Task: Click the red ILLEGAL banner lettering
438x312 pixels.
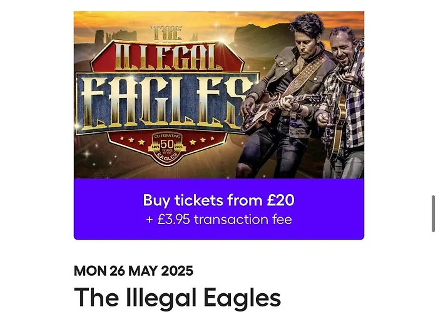Action: (x=167, y=57)
